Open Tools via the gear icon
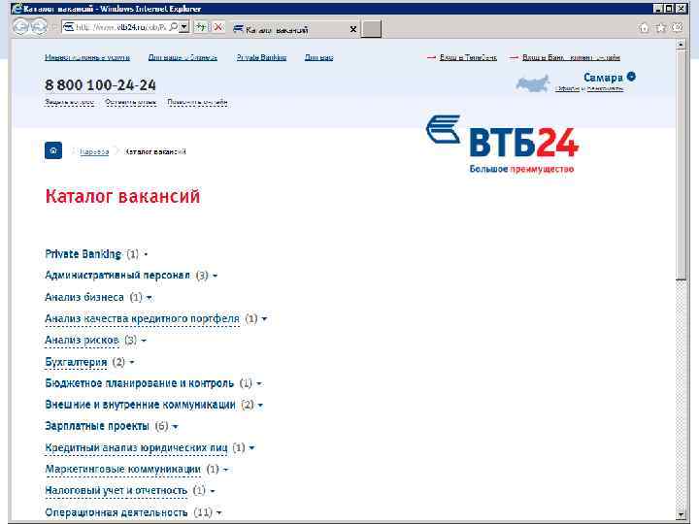Viewport: 699px width, 524px height. coord(678,27)
